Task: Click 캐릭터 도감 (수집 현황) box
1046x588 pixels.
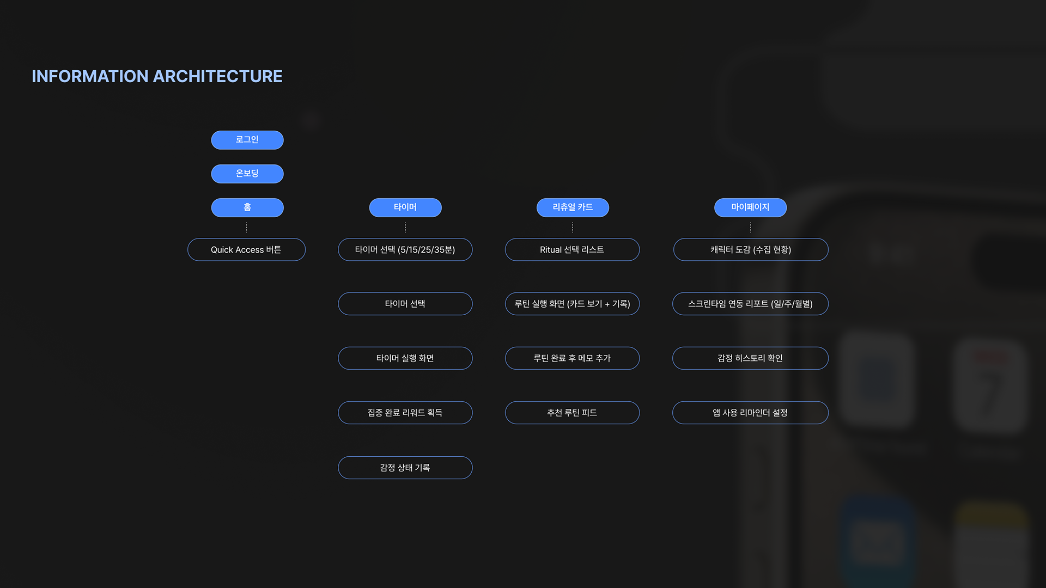Action: point(750,250)
